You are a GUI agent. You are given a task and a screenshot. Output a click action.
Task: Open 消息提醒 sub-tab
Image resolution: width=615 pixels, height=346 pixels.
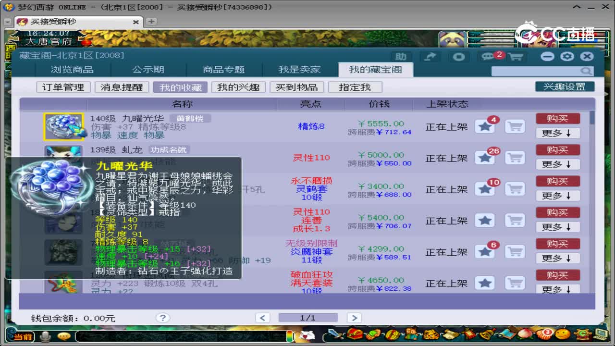pyautogui.click(x=122, y=87)
